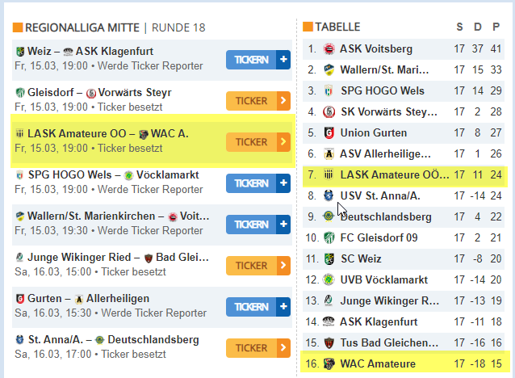Click ASV Allerheiligen crest in table
Viewport: 515px width, 378px height.
329,153
